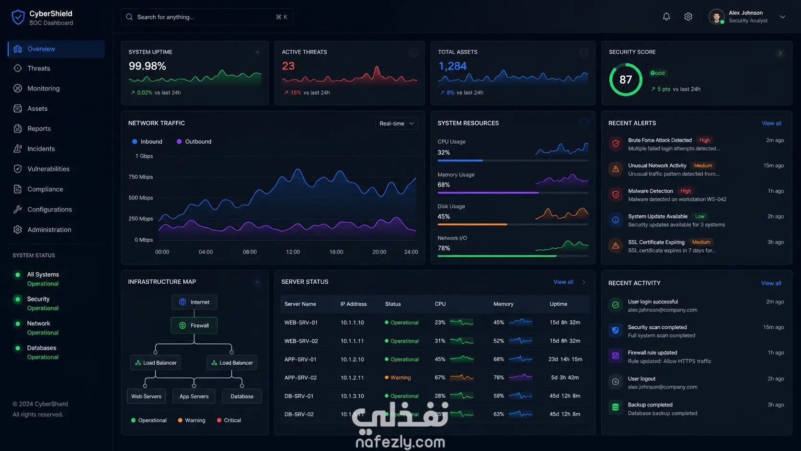Viewport: 801px width, 451px height.
Task: Click the User login successful check icon
Action: tap(616, 305)
